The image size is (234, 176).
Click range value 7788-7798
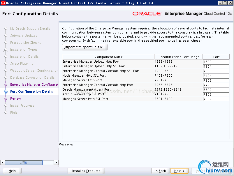tap(163, 85)
